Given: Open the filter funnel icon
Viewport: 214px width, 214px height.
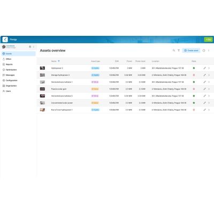Looking at the screenshot, I should [x=179, y=50].
